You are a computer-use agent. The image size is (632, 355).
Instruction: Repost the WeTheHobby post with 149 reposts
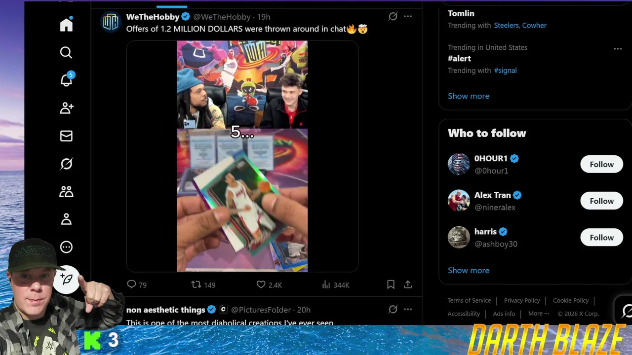click(203, 284)
